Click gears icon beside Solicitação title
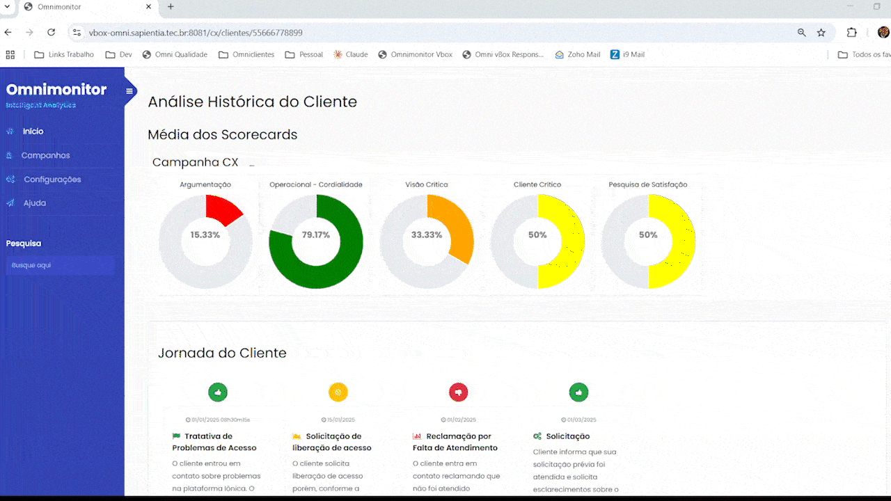 click(x=537, y=436)
